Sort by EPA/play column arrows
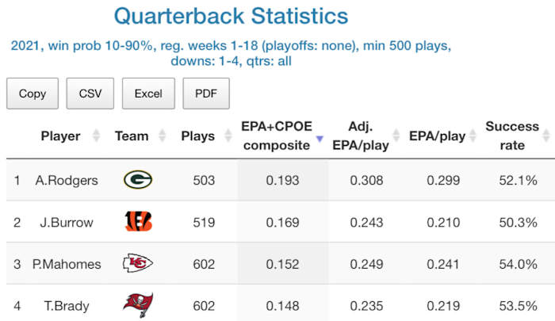Viewport: 555px width, 321px height. (474, 136)
